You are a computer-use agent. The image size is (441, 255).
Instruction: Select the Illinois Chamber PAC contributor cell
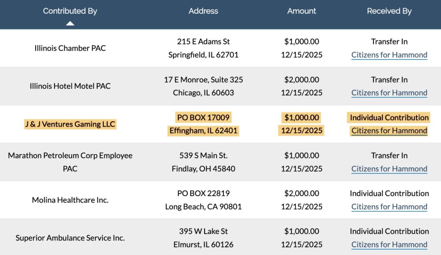(x=70, y=48)
